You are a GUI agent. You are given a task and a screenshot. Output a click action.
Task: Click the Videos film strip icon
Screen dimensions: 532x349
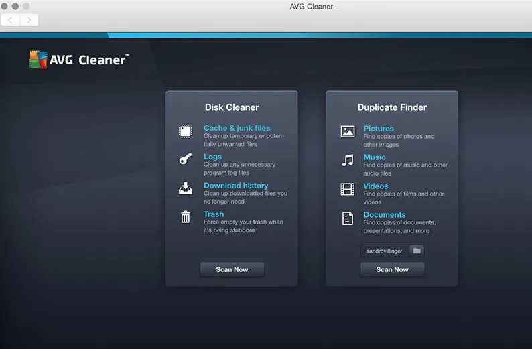point(348,190)
